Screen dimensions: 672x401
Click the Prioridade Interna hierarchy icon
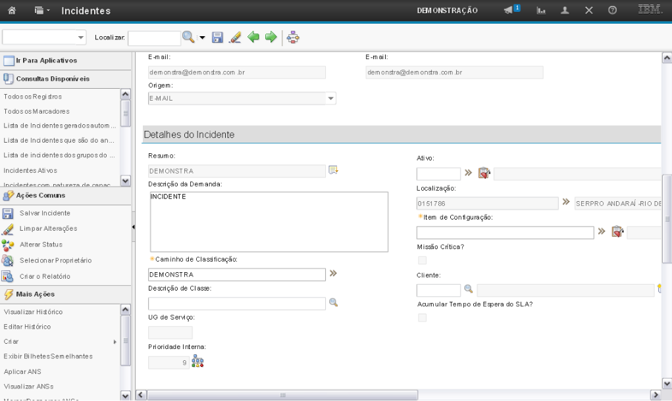tap(197, 362)
